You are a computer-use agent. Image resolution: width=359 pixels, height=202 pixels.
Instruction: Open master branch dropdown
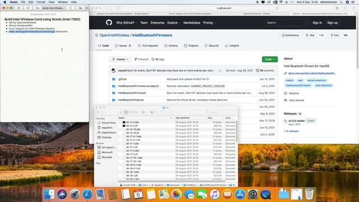pos(121,59)
